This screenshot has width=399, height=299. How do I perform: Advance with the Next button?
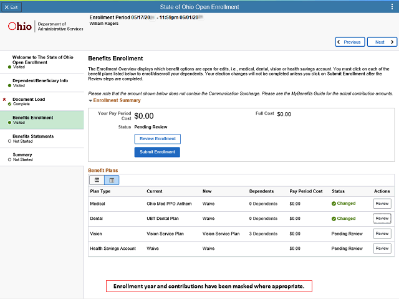[382, 42]
